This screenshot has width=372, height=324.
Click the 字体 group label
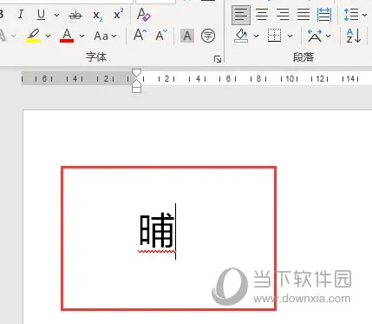(x=96, y=56)
